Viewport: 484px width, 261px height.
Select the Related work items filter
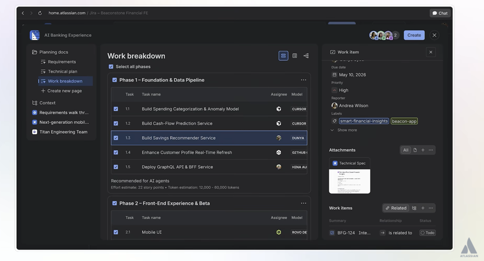click(396, 208)
